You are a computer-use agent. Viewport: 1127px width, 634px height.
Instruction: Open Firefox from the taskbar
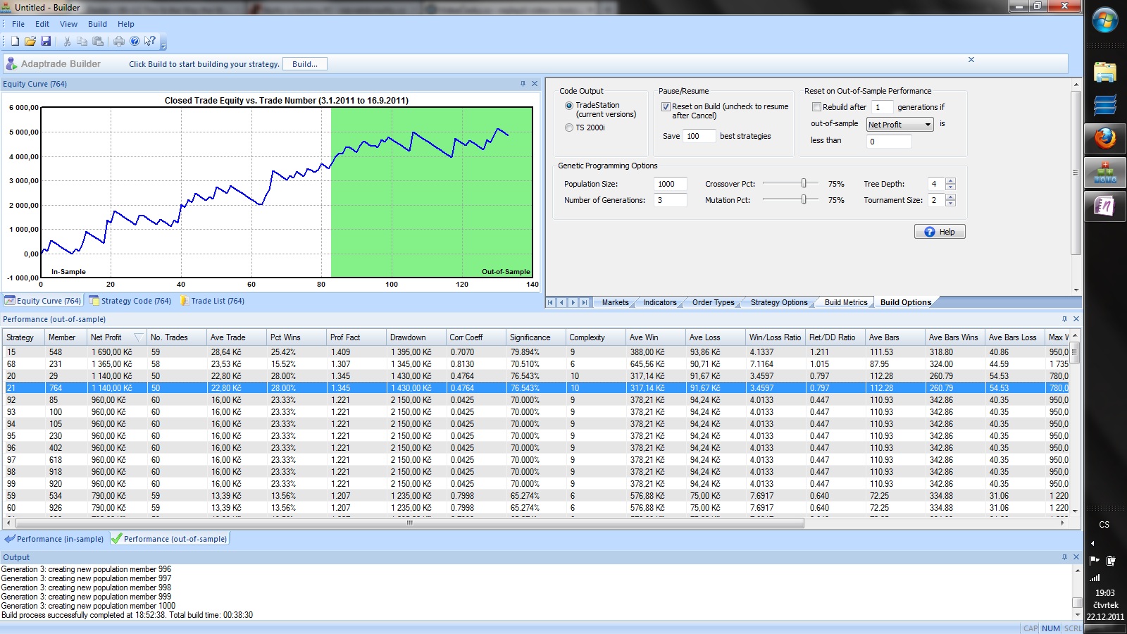pyautogui.click(x=1104, y=139)
